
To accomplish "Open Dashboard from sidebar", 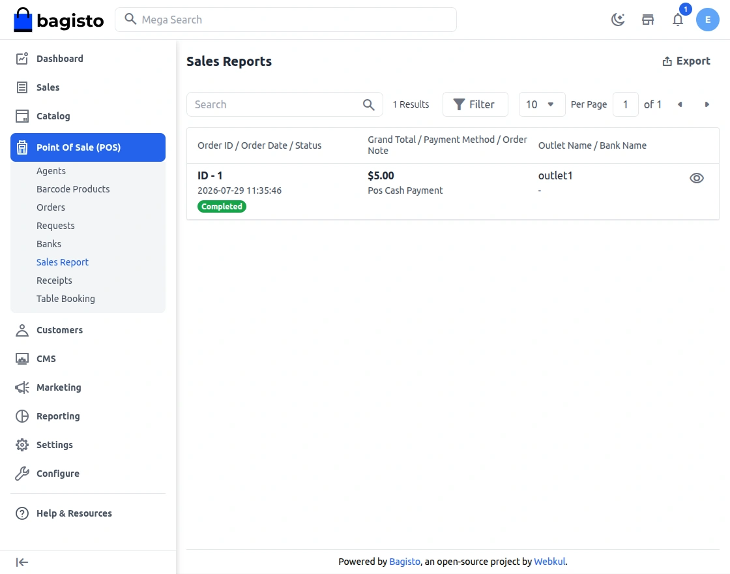I will pos(88,59).
